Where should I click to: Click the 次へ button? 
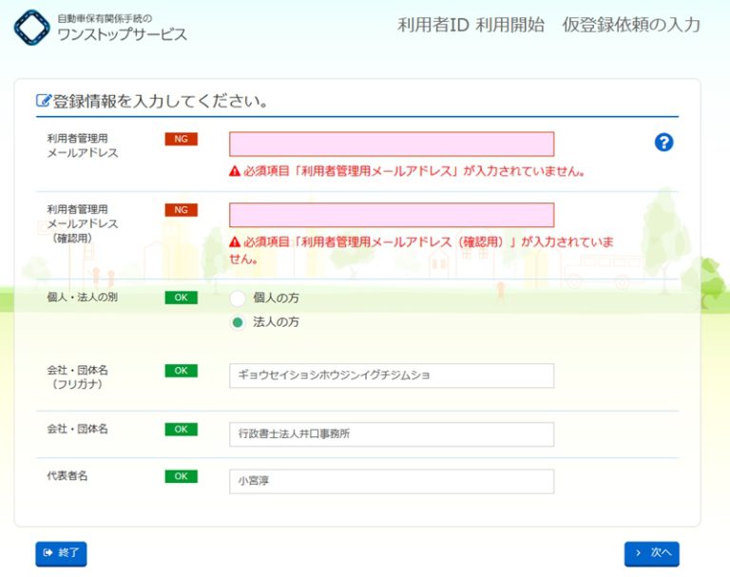(651, 553)
